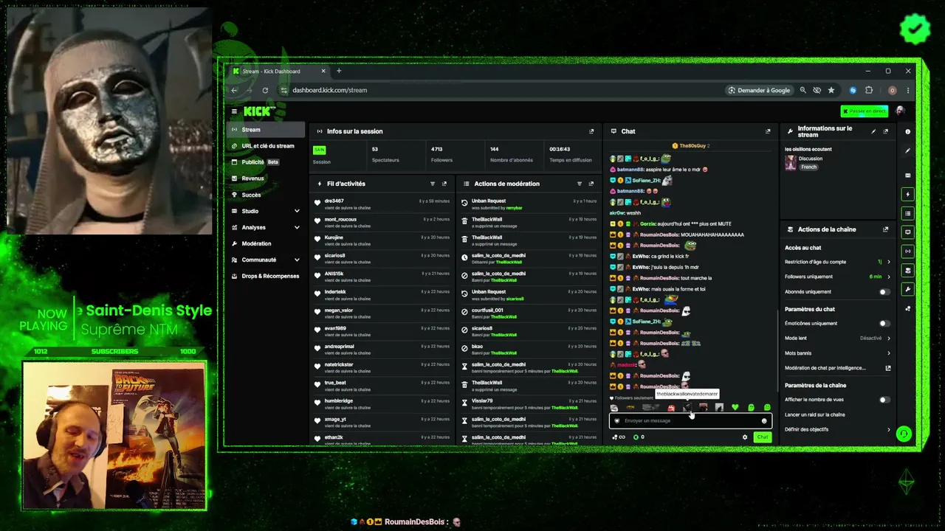
Task: Open the Kick hamburger menu
Action: coord(234,111)
